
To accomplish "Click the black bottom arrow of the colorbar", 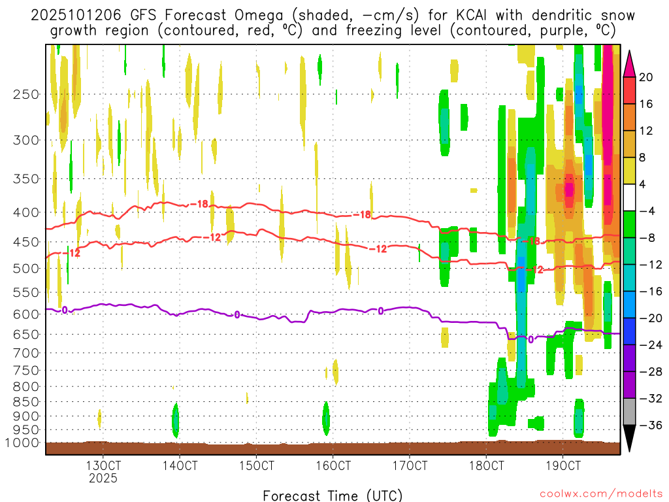I will pos(629,439).
